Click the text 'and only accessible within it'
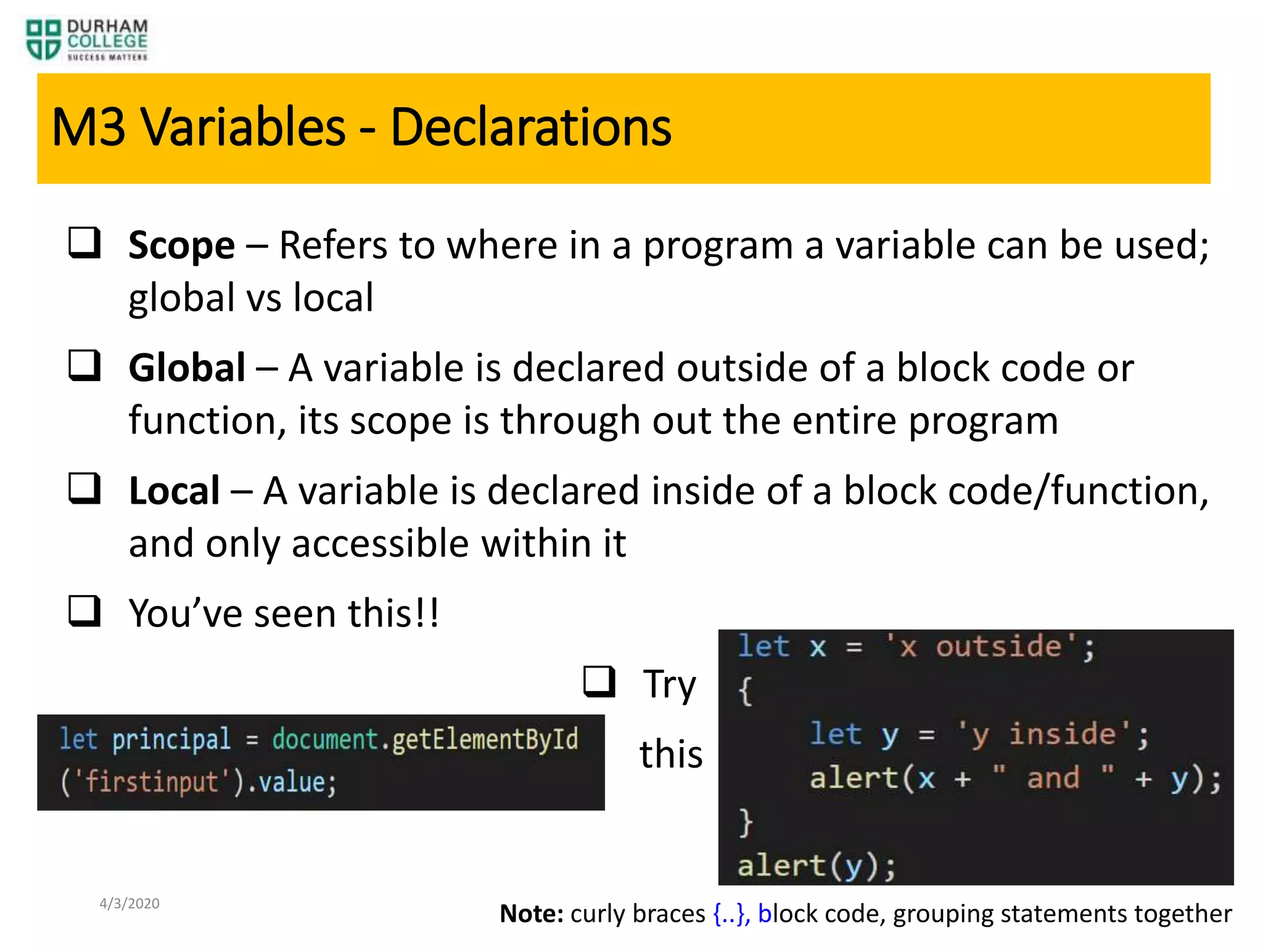The height and width of the screenshot is (947, 1263). click(x=377, y=544)
